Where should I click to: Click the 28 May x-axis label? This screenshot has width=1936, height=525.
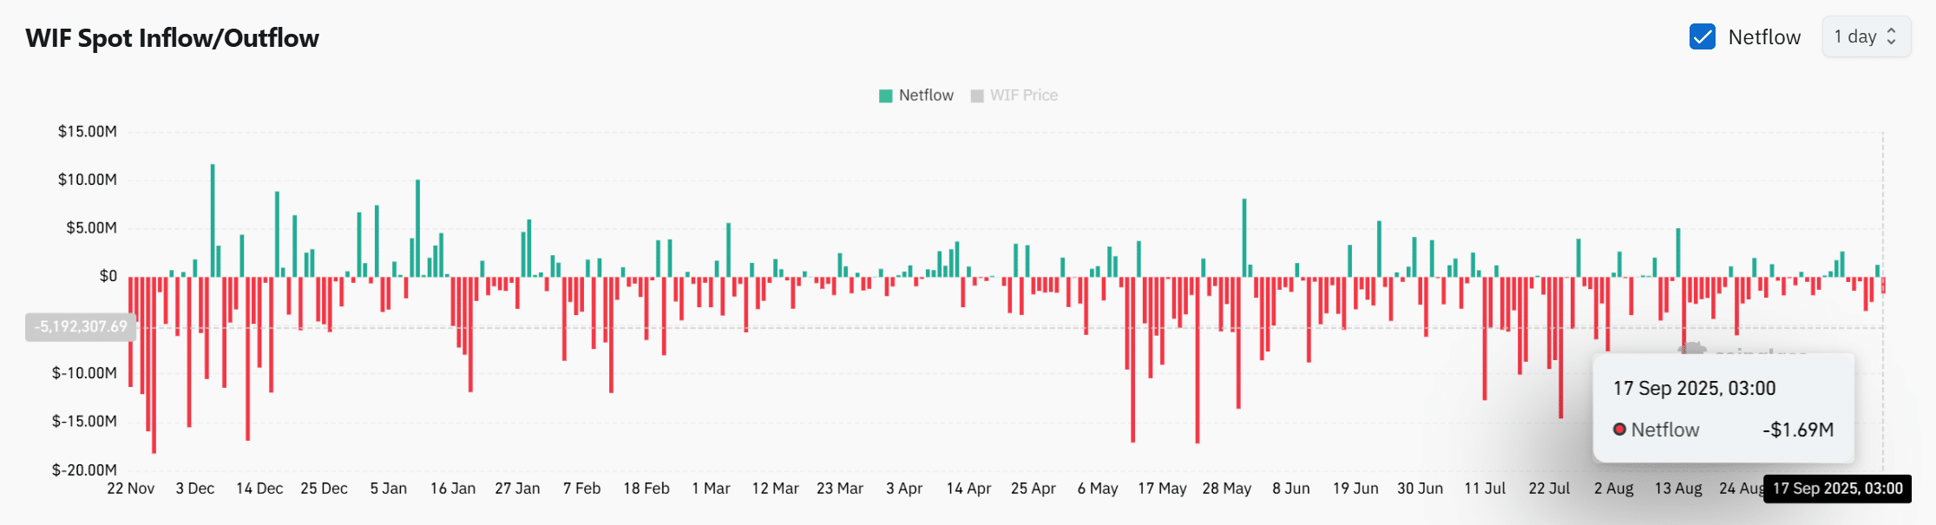(1226, 489)
